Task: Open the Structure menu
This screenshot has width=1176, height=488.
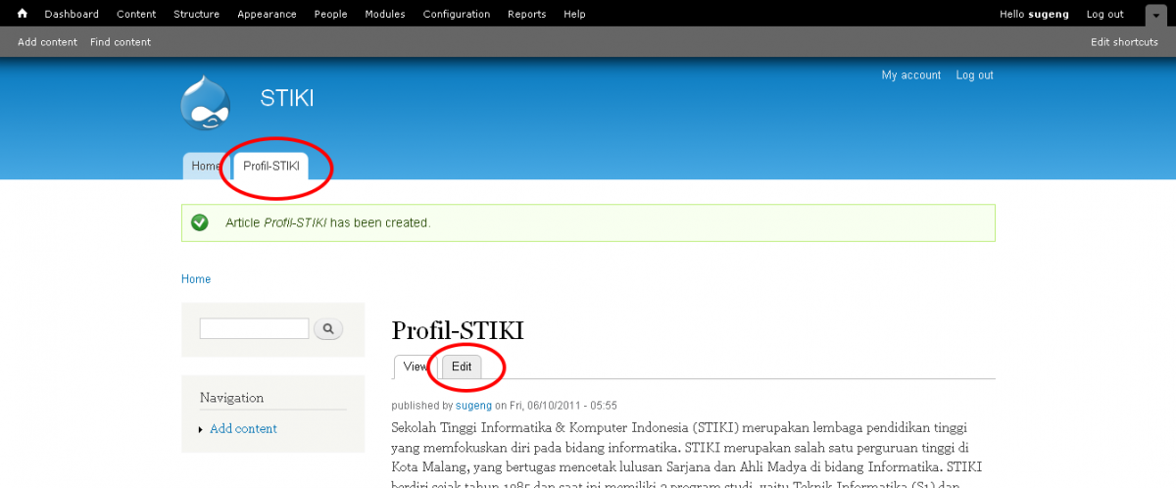Action: tap(196, 14)
